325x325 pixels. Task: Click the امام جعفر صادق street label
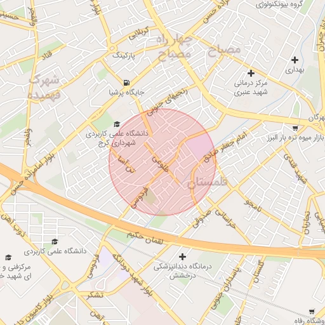coord(225,147)
